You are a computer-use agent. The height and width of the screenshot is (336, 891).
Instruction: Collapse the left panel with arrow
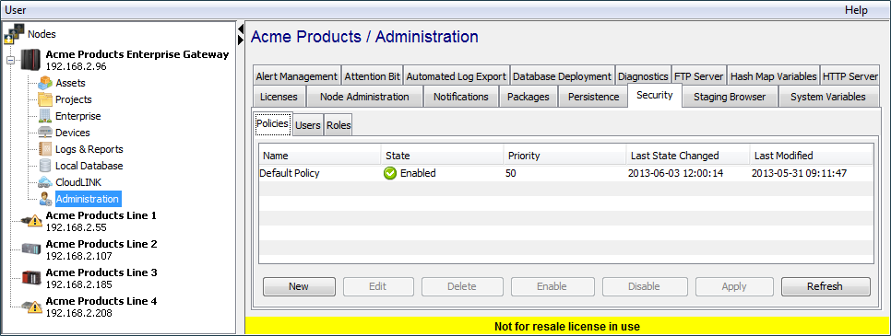[241, 29]
